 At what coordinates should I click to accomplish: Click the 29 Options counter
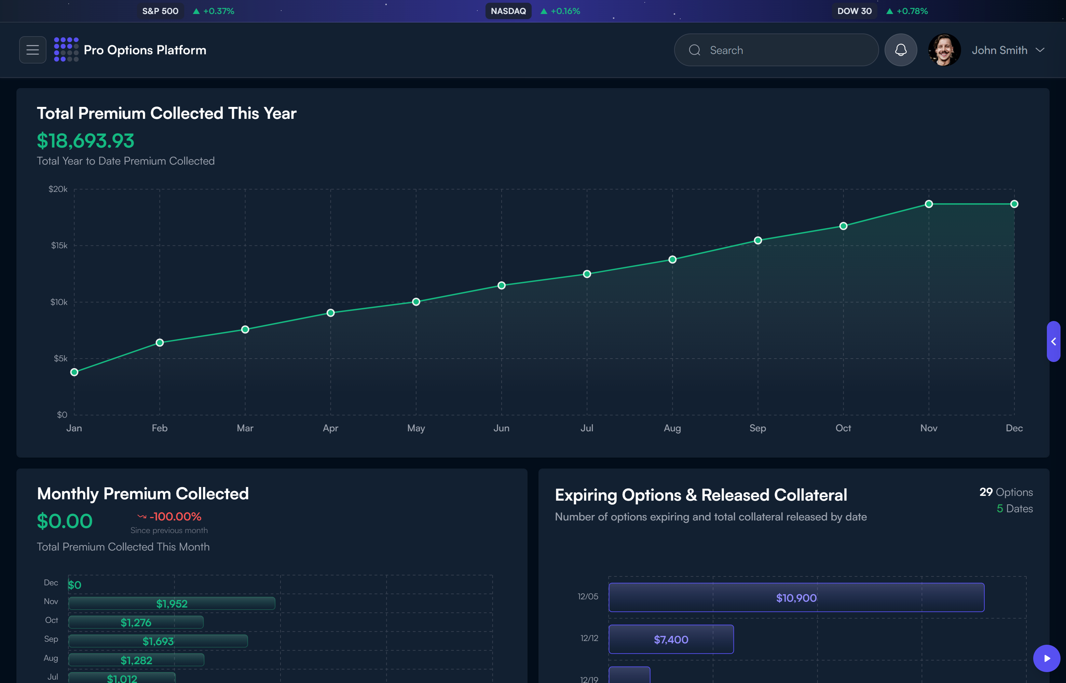(x=1005, y=492)
